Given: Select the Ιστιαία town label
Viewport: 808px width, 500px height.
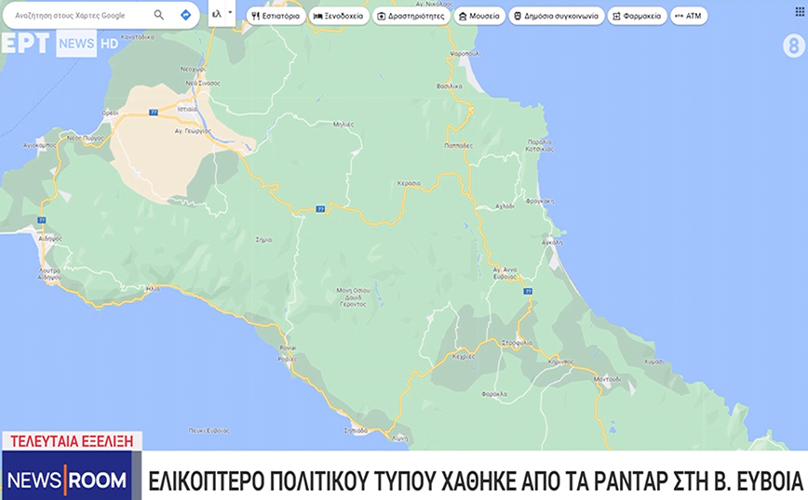Looking at the screenshot, I should coord(187,109).
